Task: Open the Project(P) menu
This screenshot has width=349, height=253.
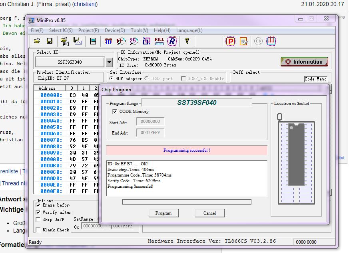Action: coord(89,30)
